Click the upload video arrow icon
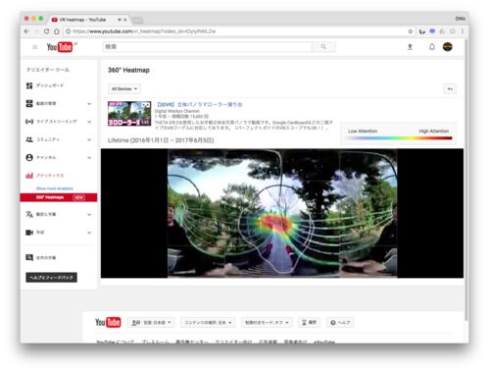The image size is (490, 372). [410, 47]
